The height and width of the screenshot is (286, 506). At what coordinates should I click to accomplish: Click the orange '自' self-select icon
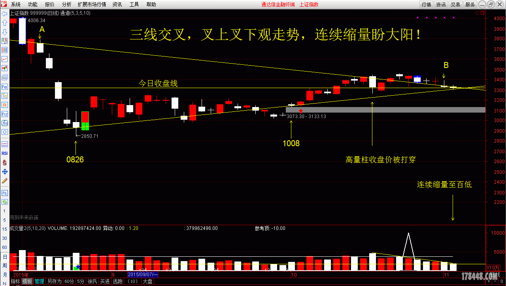(x=5, y=105)
